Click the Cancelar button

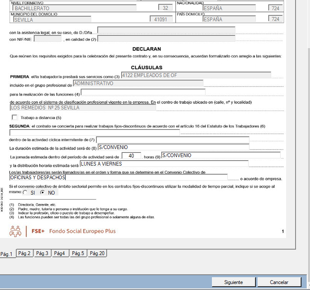(x=279, y=282)
